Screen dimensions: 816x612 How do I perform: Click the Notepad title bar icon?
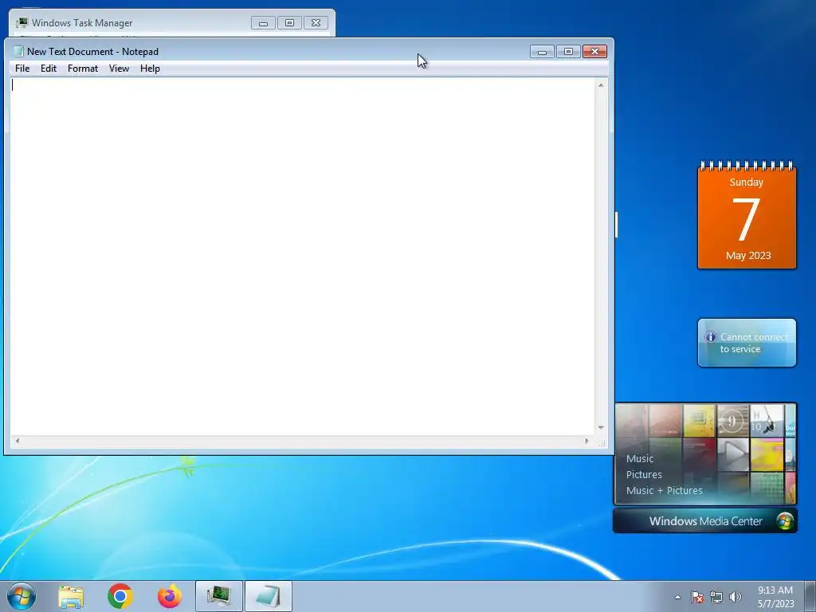[x=18, y=51]
